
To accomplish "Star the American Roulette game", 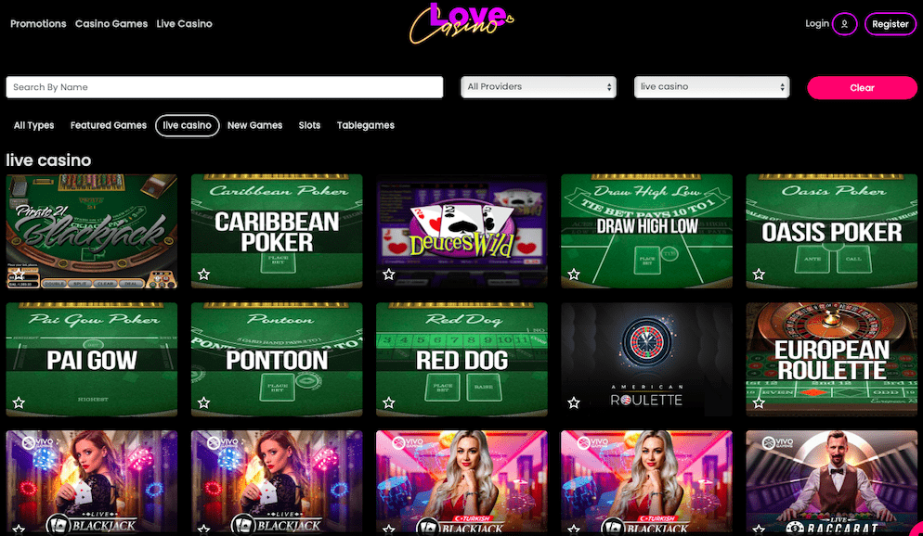I will [574, 402].
